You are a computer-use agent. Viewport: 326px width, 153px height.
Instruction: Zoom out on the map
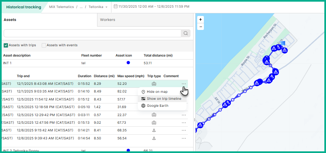[x=201, y=27]
